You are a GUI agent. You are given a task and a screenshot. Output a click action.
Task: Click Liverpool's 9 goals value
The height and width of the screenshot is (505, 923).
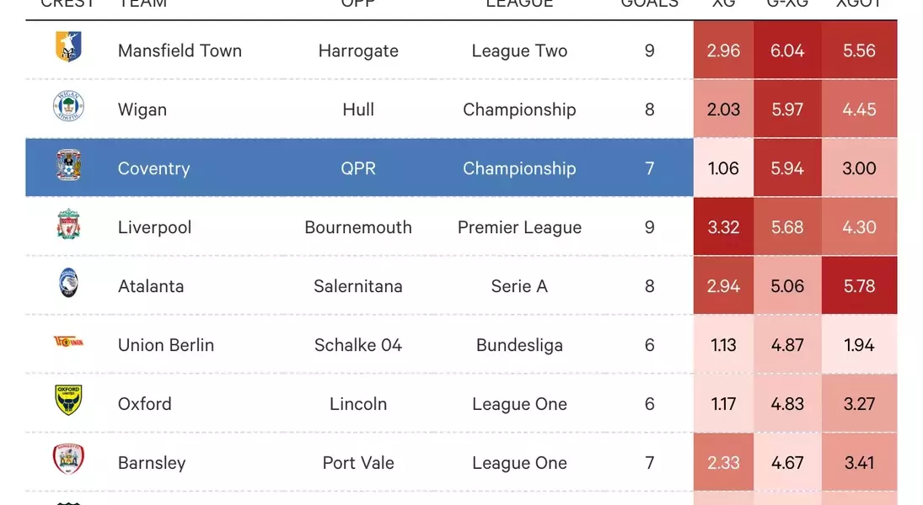[649, 227]
